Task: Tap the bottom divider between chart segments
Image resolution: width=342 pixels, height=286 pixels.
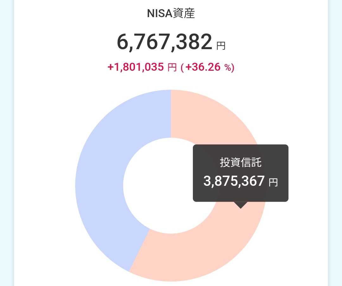Action: tap(139, 250)
